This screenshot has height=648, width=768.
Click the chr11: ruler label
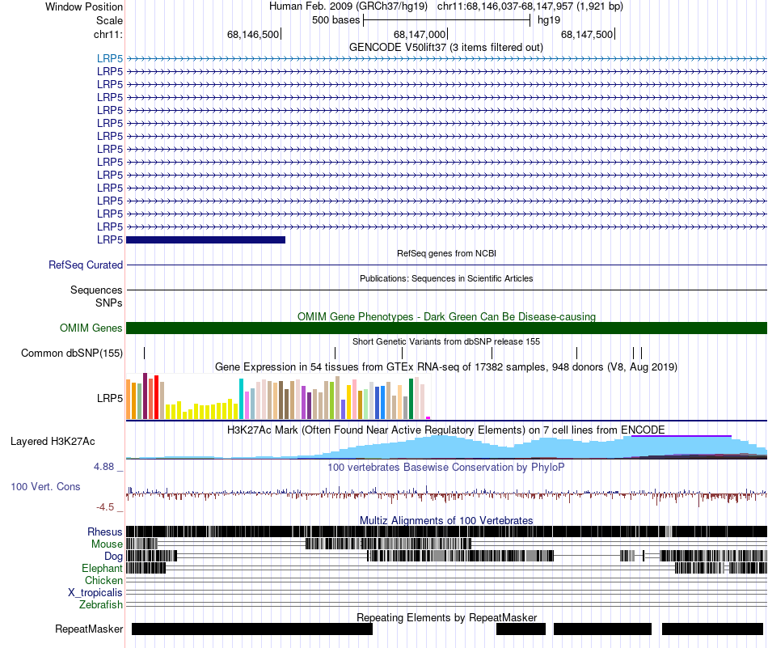[108, 34]
